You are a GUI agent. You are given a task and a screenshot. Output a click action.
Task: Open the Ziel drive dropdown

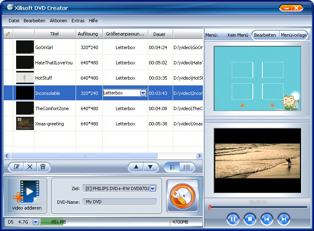tap(153, 189)
